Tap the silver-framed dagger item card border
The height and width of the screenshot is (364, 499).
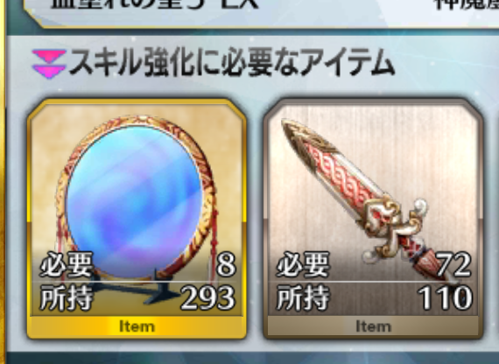click(x=373, y=219)
